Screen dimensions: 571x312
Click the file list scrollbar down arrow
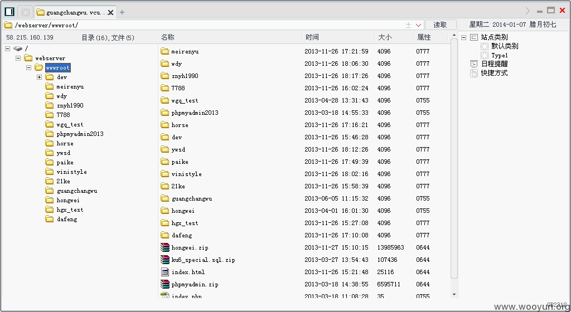click(x=454, y=295)
